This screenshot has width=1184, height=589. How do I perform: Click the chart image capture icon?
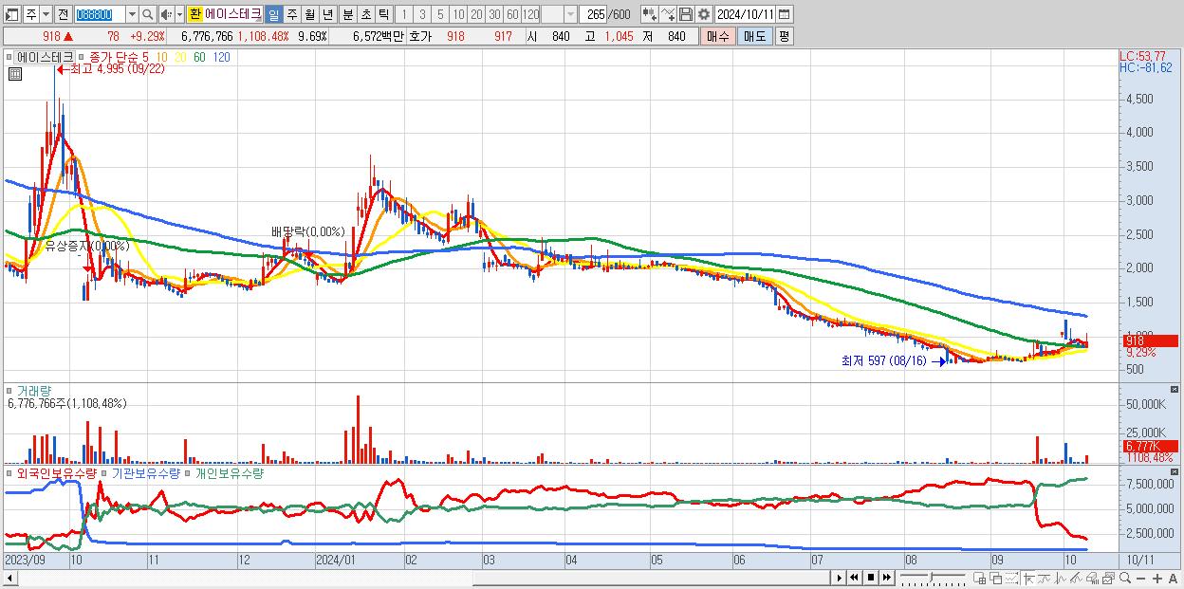(x=1108, y=578)
